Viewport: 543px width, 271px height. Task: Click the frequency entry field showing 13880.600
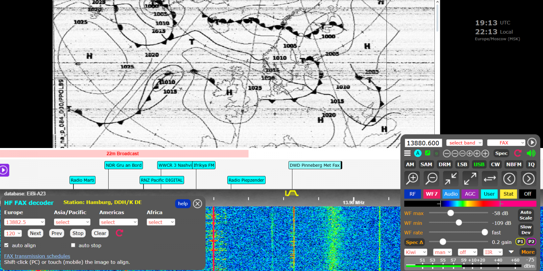423,142
